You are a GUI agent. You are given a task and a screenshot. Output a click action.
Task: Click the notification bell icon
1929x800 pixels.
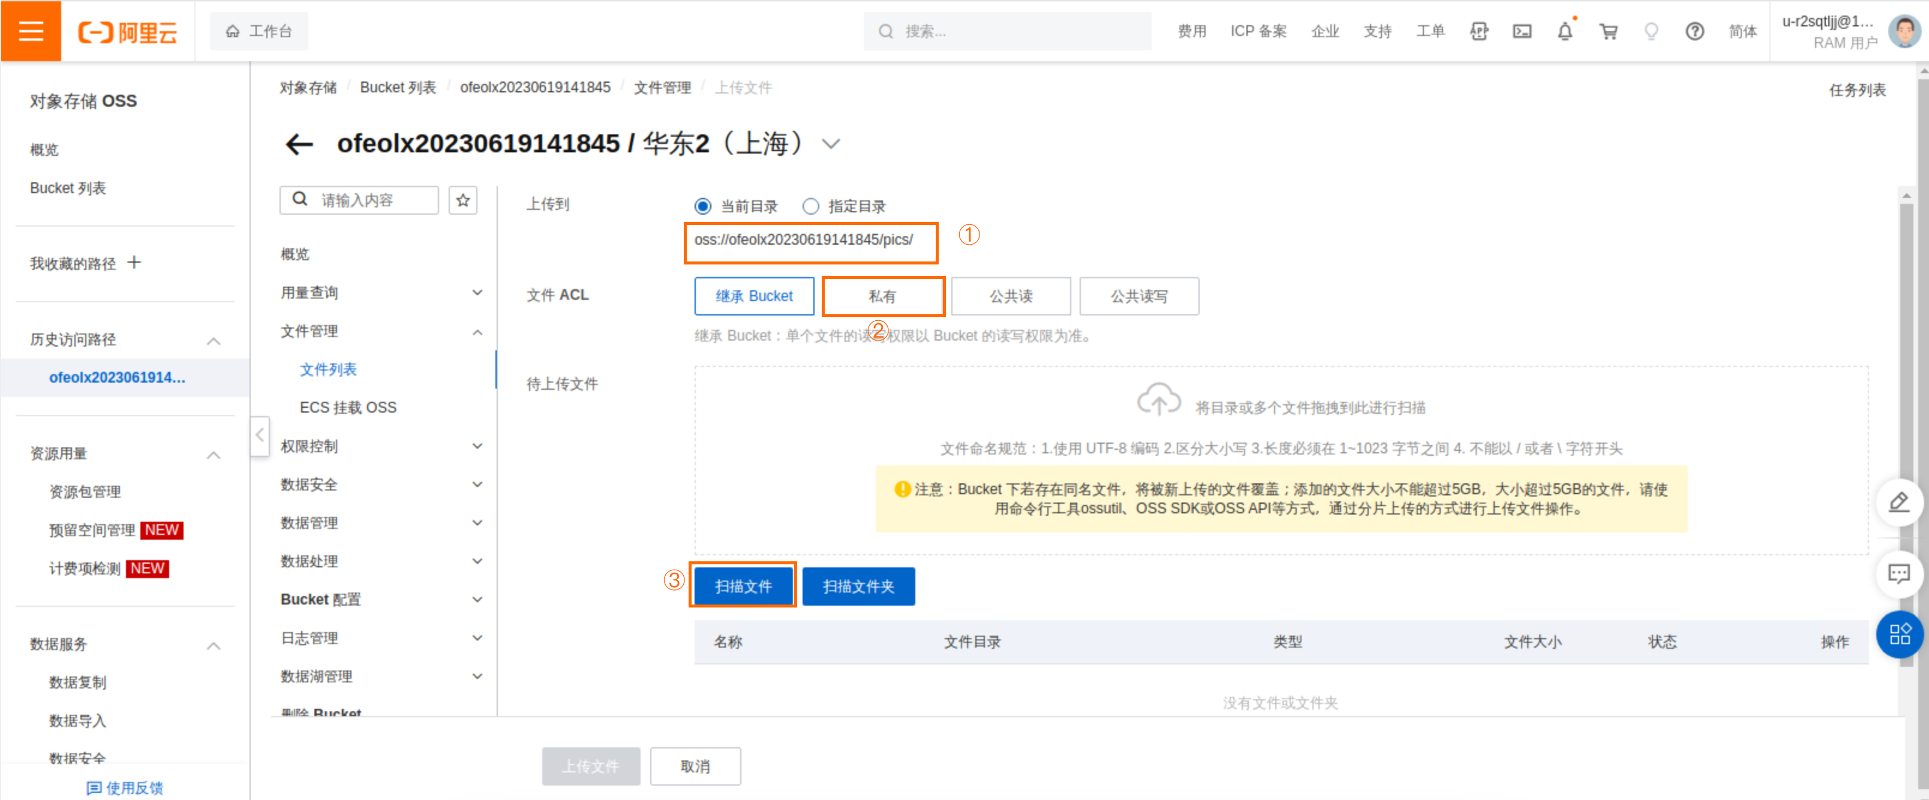coord(1564,31)
